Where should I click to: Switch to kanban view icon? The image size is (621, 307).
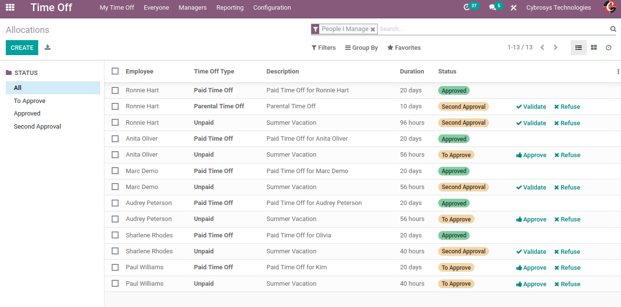pos(593,47)
